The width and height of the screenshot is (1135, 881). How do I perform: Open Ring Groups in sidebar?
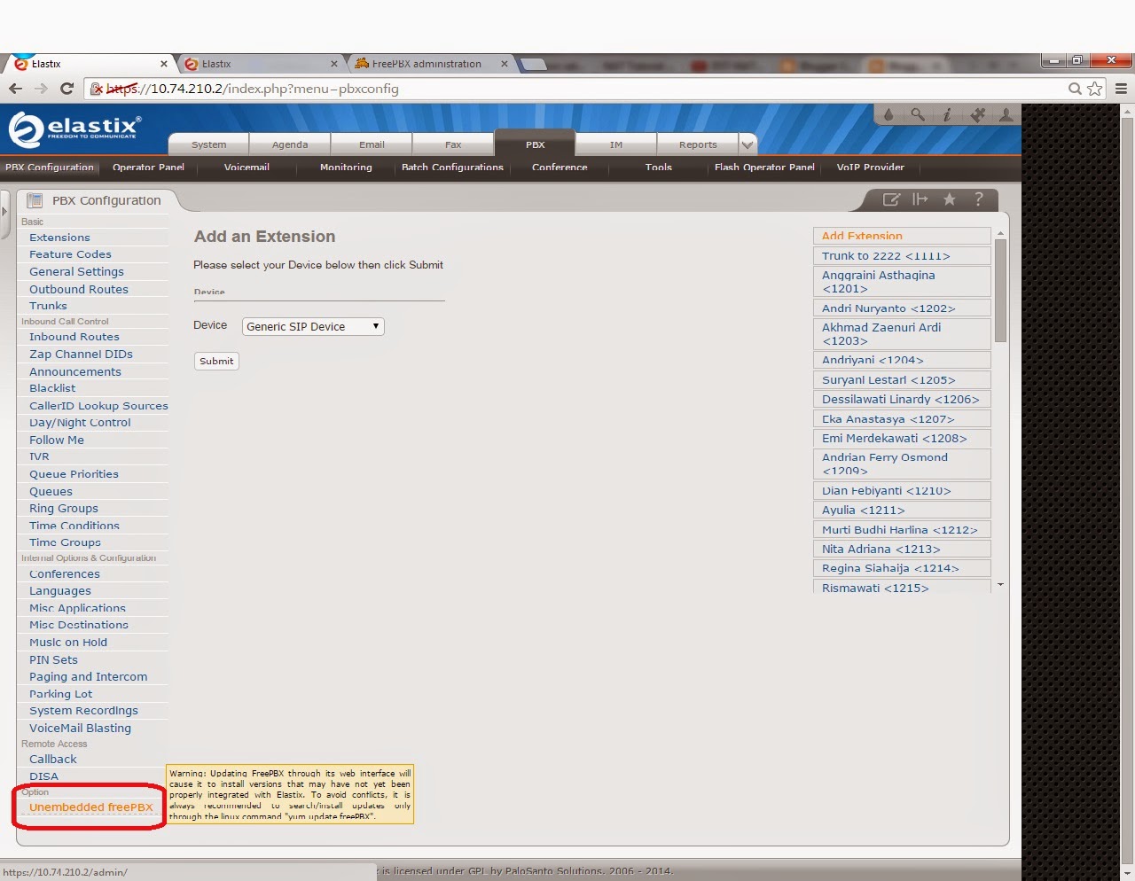(64, 508)
